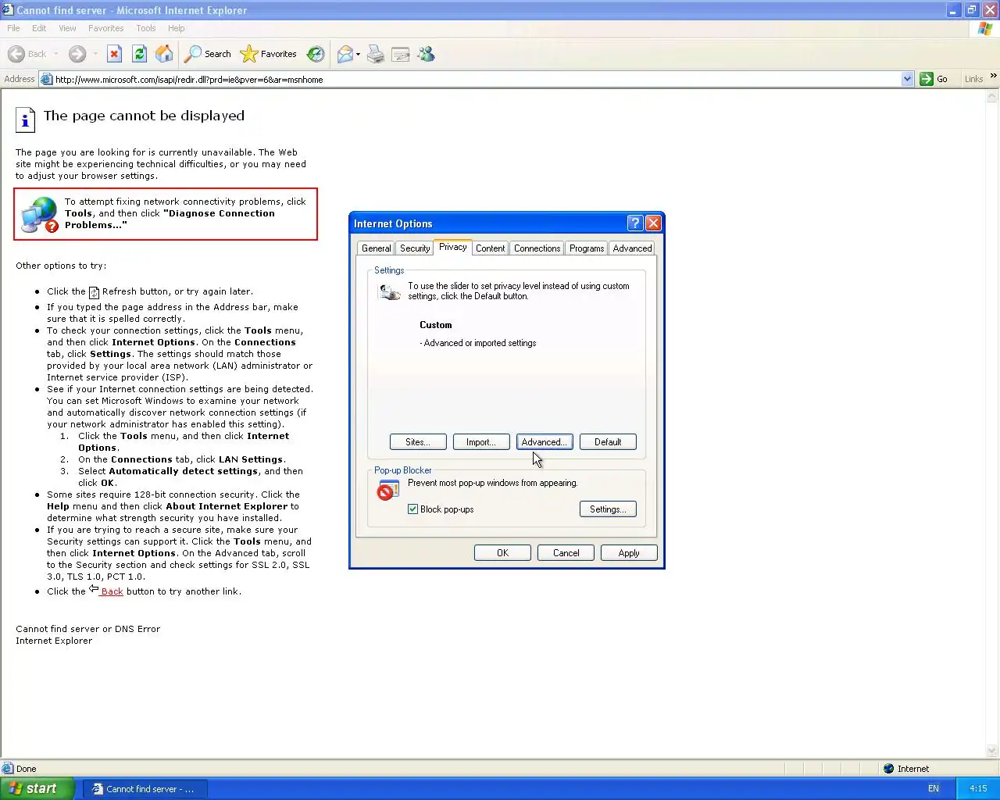Image resolution: width=1000 pixels, height=800 pixels.
Task: Click the Help question mark in Internet Options
Action: coord(635,223)
